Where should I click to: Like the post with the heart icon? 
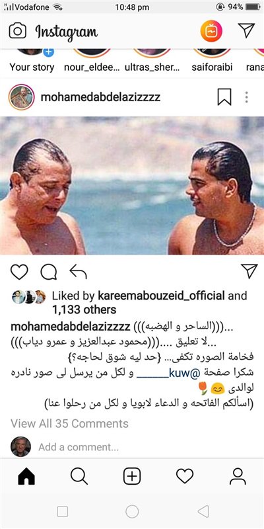(x=19, y=272)
